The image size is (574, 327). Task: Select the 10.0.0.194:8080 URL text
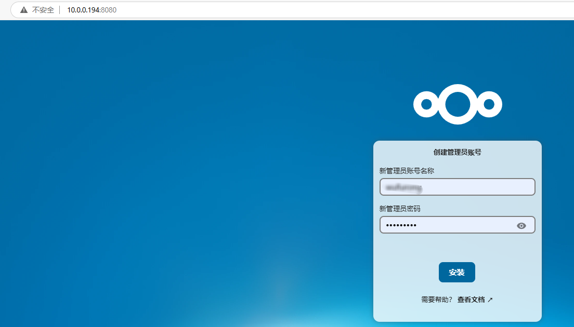tap(92, 10)
